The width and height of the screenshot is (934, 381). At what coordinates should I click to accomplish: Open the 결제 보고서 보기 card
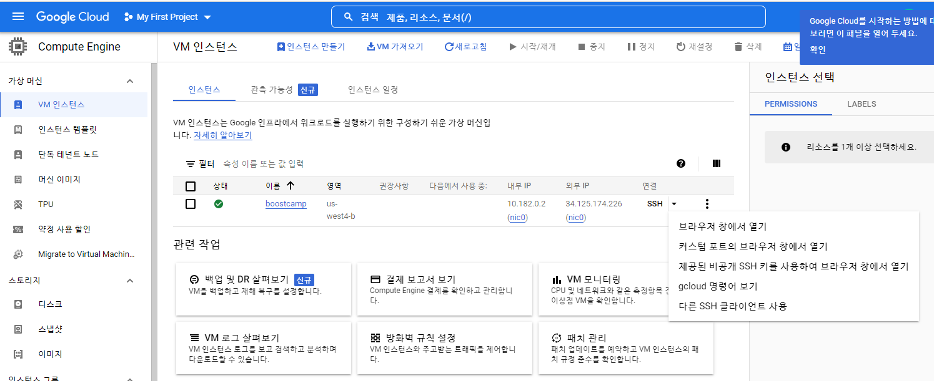coord(445,289)
